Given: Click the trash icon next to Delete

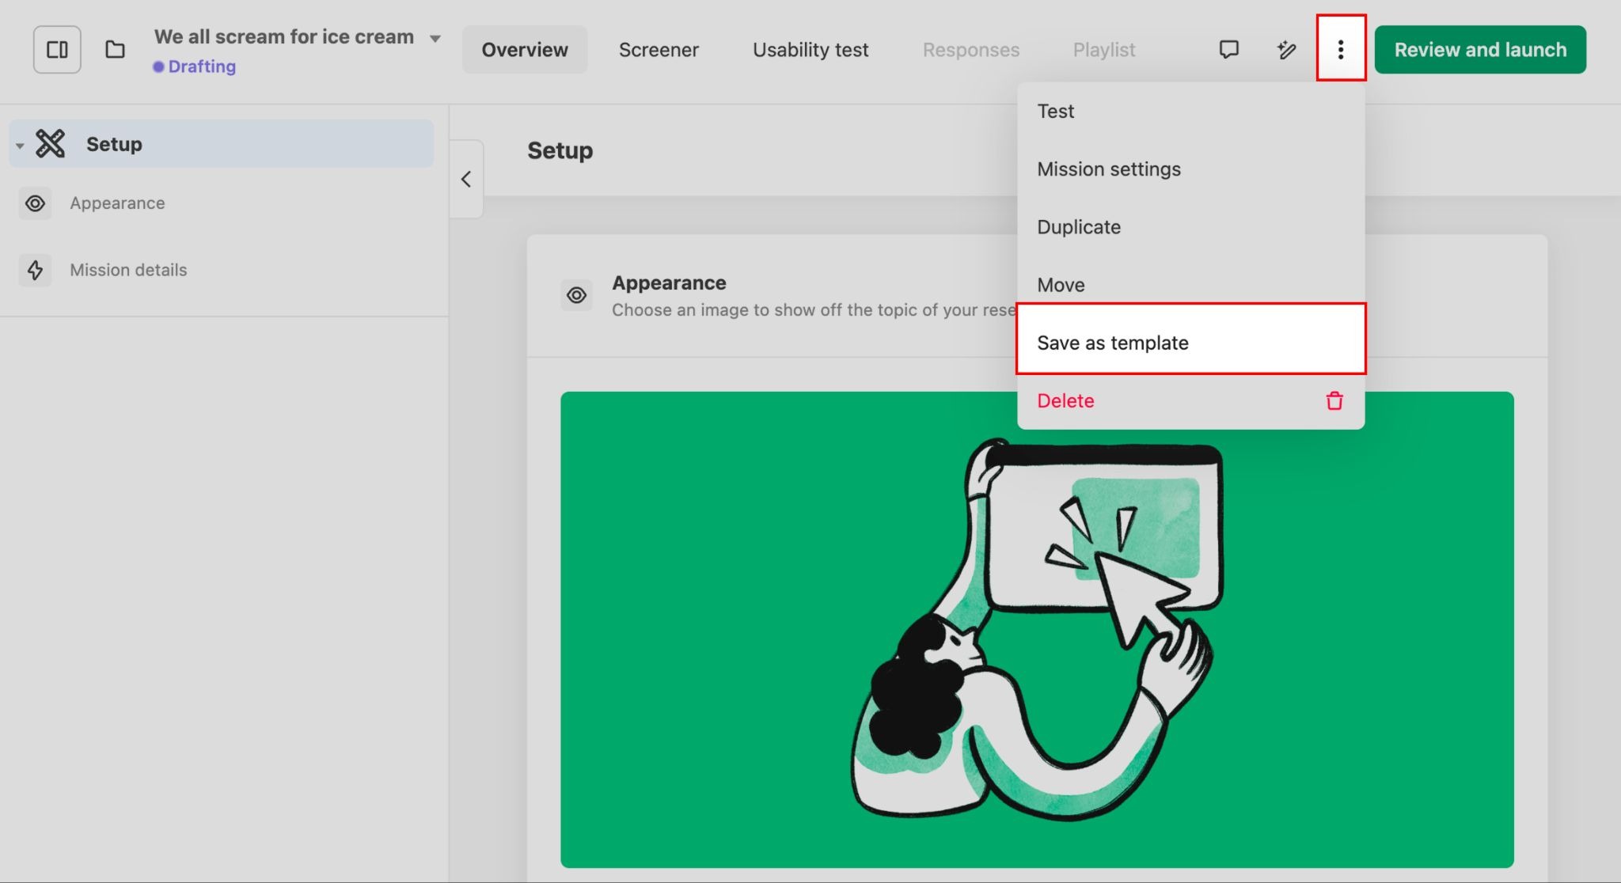Looking at the screenshot, I should [x=1334, y=401].
